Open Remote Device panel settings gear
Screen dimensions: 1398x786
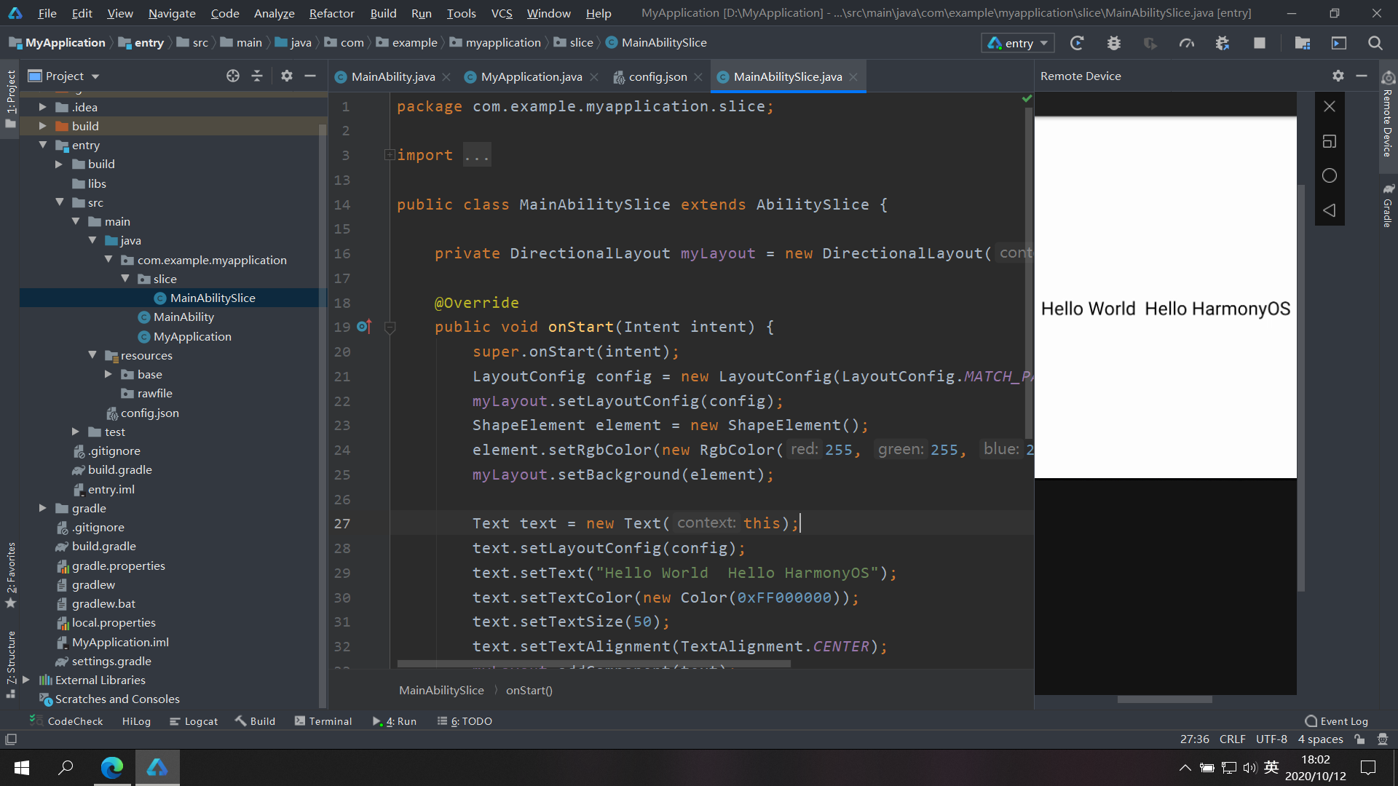(x=1338, y=76)
